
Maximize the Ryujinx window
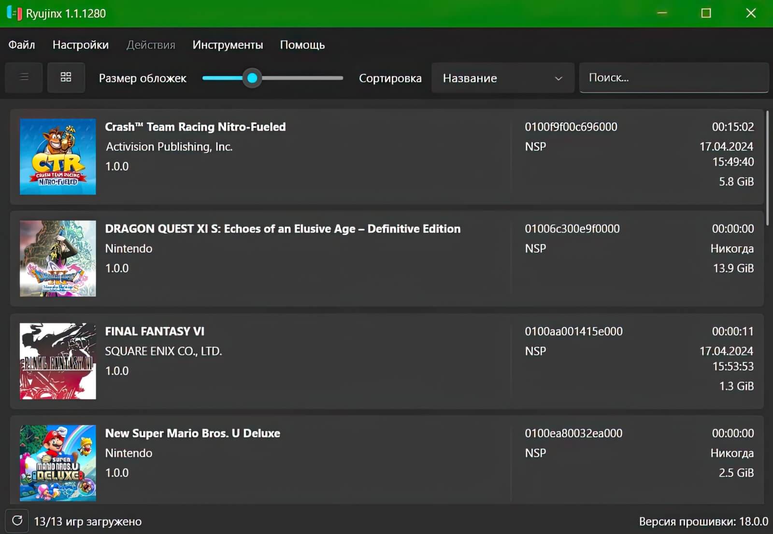pyautogui.click(x=706, y=13)
